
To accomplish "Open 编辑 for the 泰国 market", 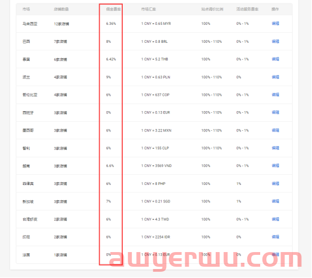I will click(275, 59).
